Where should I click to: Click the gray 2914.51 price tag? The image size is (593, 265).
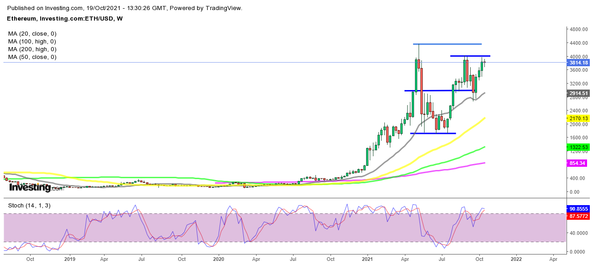tap(578, 93)
